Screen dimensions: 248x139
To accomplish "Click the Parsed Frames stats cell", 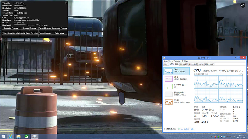I will [x=45, y=28].
